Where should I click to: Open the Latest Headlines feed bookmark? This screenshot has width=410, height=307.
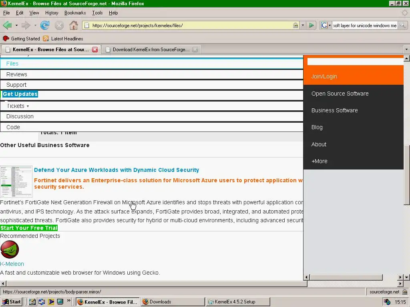[63, 39]
